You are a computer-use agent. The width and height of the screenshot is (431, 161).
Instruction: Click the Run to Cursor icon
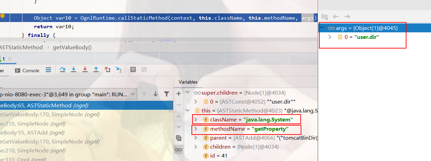[119, 70]
